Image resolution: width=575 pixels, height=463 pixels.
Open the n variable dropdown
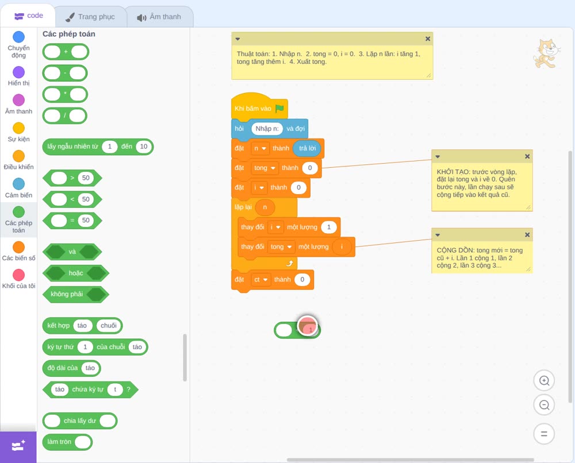click(260, 148)
